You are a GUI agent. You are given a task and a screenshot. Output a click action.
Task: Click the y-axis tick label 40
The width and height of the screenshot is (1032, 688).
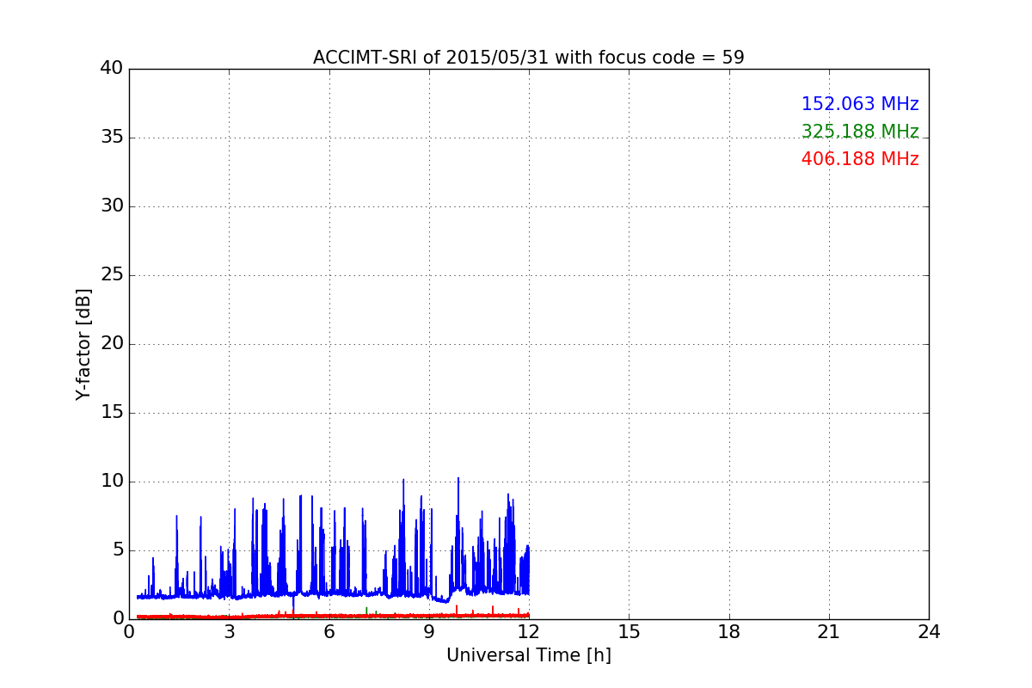pyautogui.click(x=112, y=69)
